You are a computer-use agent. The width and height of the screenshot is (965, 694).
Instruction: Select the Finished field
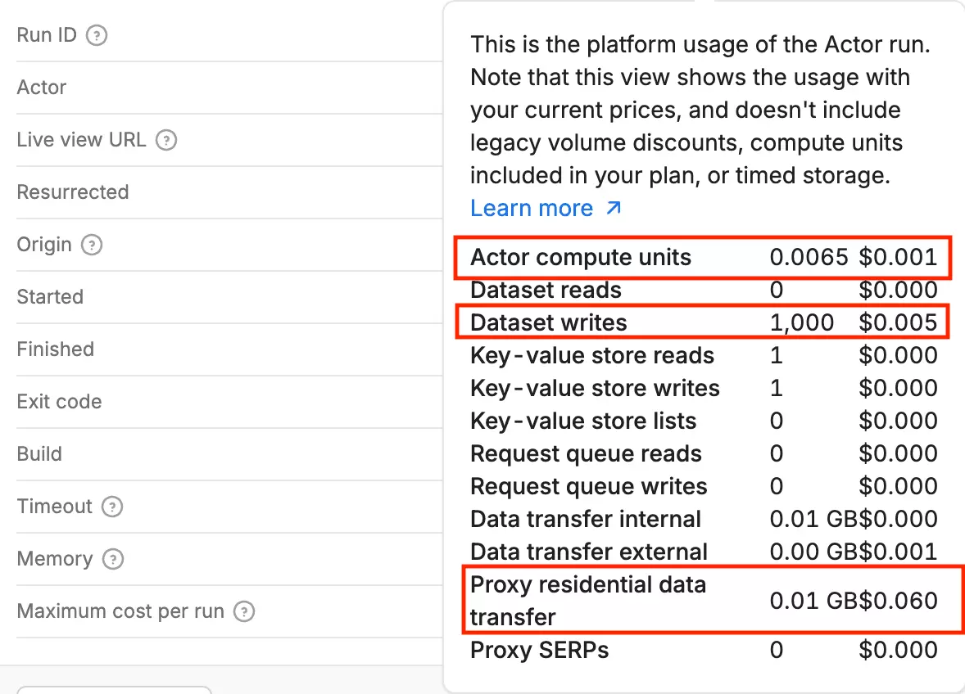pyautogui.click(x=55, y=349)
